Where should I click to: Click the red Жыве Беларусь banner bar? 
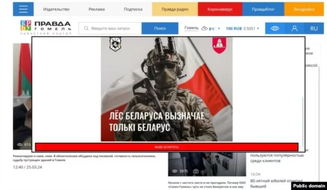point(166,147)
